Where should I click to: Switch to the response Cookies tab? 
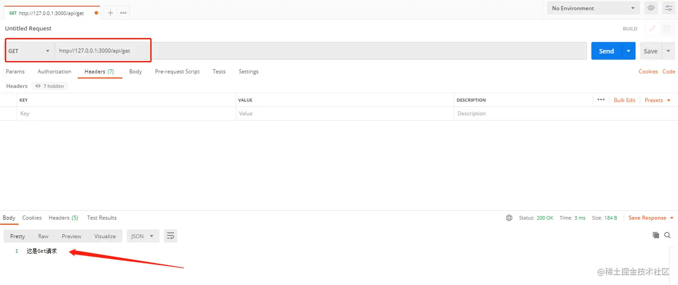(32, 218)
